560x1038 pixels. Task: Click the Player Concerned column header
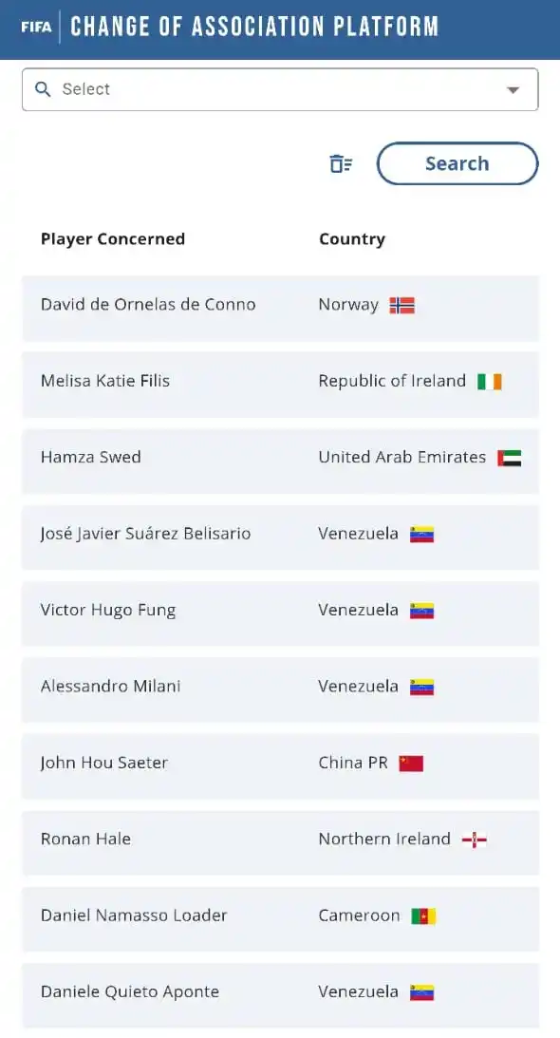tap(113, 239)
